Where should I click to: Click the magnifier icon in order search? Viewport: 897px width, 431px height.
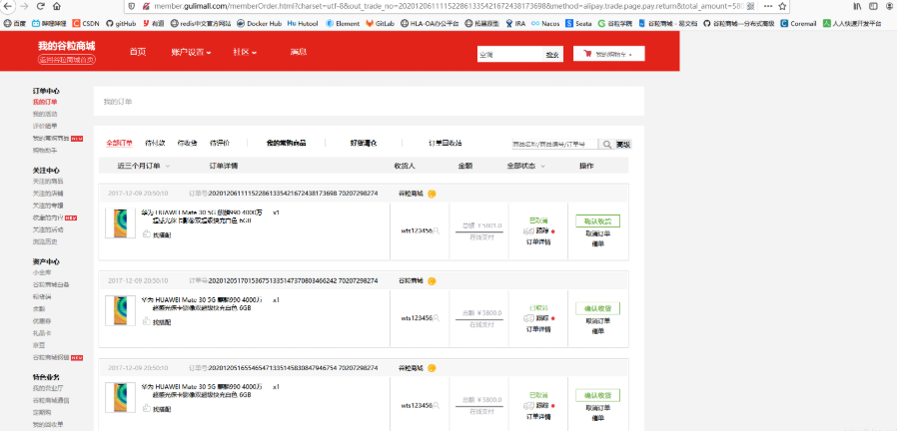(606, 145)
